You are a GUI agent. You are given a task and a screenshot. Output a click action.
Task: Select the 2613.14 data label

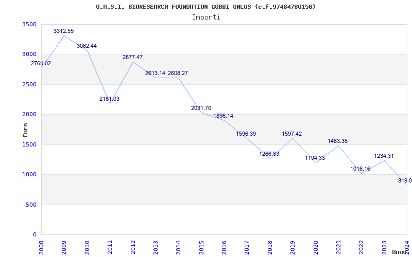point(156,73)
